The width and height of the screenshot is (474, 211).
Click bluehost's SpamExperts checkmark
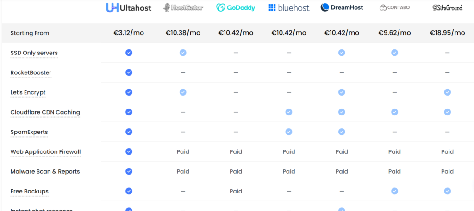click(x=289, y=132)
